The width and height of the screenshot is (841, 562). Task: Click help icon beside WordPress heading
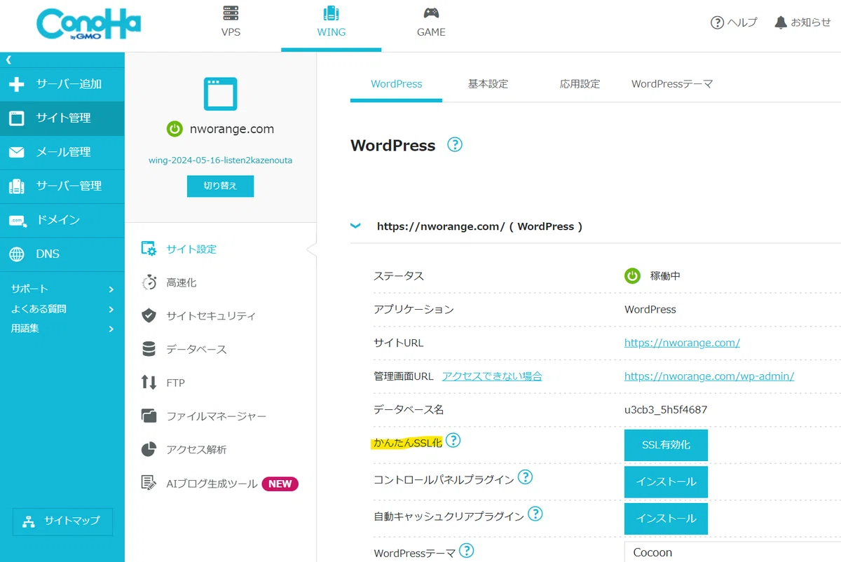coord(455,145)
